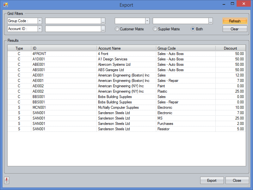The image size is (253, 190).
Task: Click the Close button at bottom right
Action: pos(237,181)
